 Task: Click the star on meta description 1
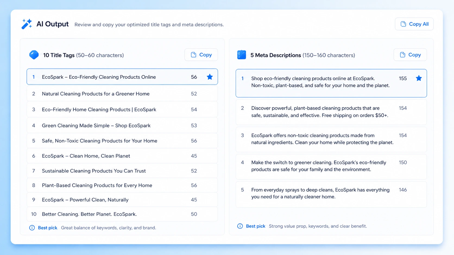point(419,78)
